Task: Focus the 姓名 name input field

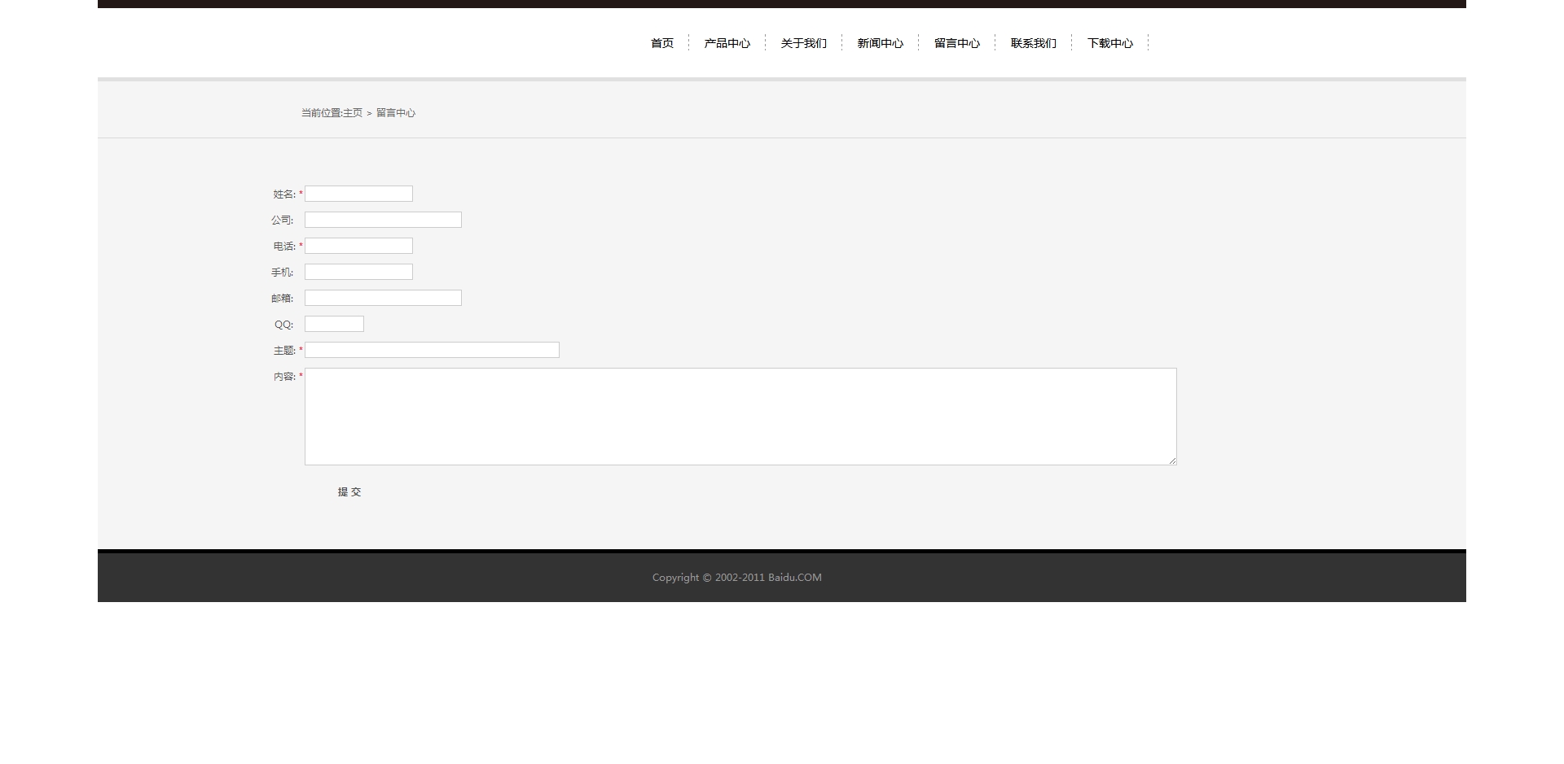Action: click(358, 194)
